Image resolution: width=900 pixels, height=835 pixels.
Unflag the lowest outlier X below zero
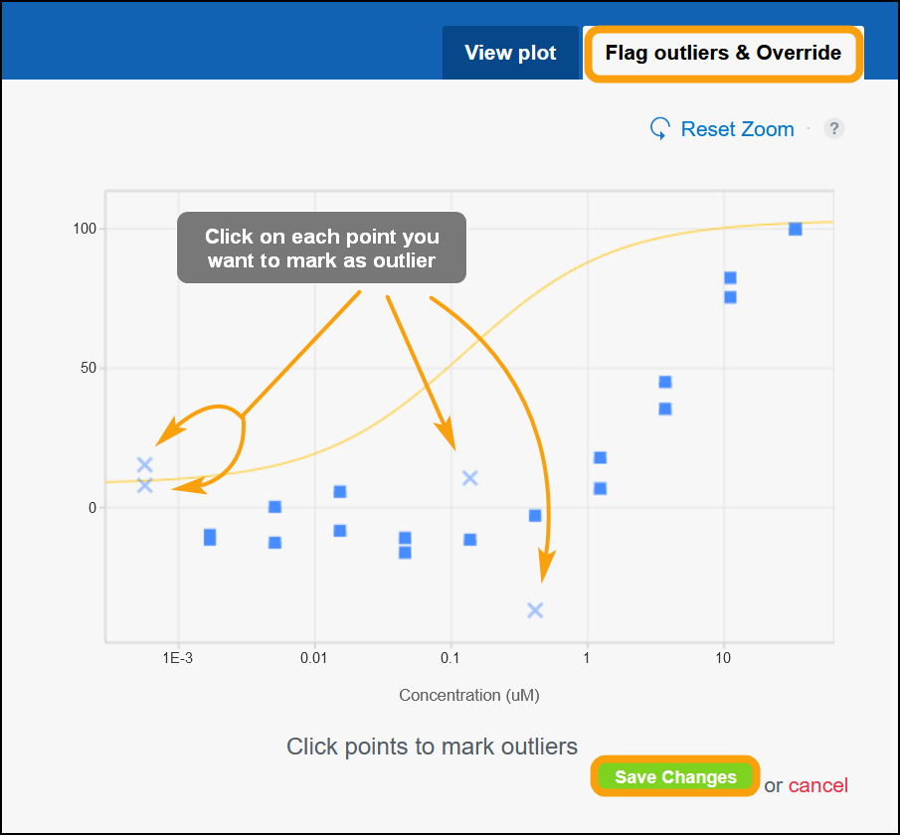tap(535, 610)
